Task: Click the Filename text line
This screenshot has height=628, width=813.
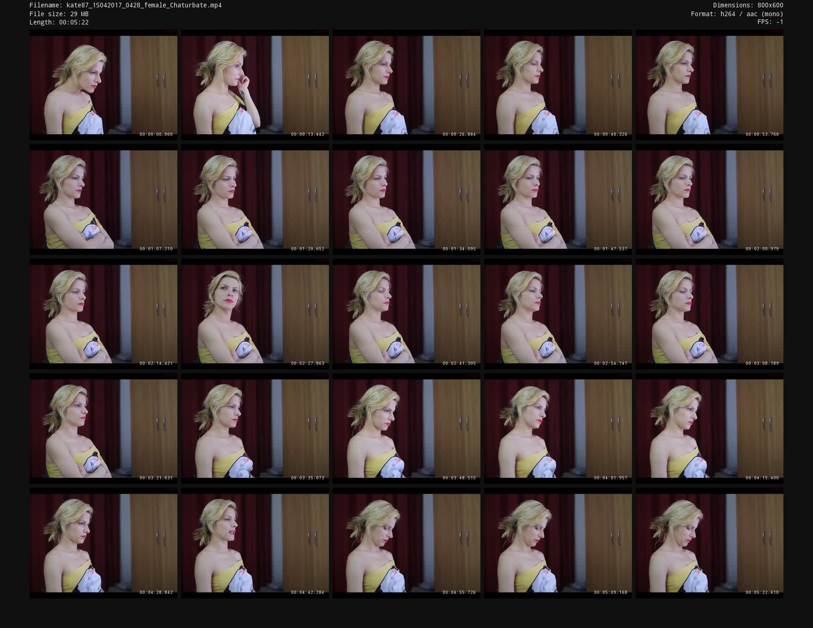Action: click(126, 5)
